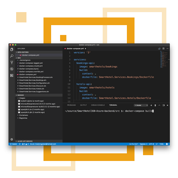Expand the Containers node
The width and height of the screenshot is (178, 178).
23,115
